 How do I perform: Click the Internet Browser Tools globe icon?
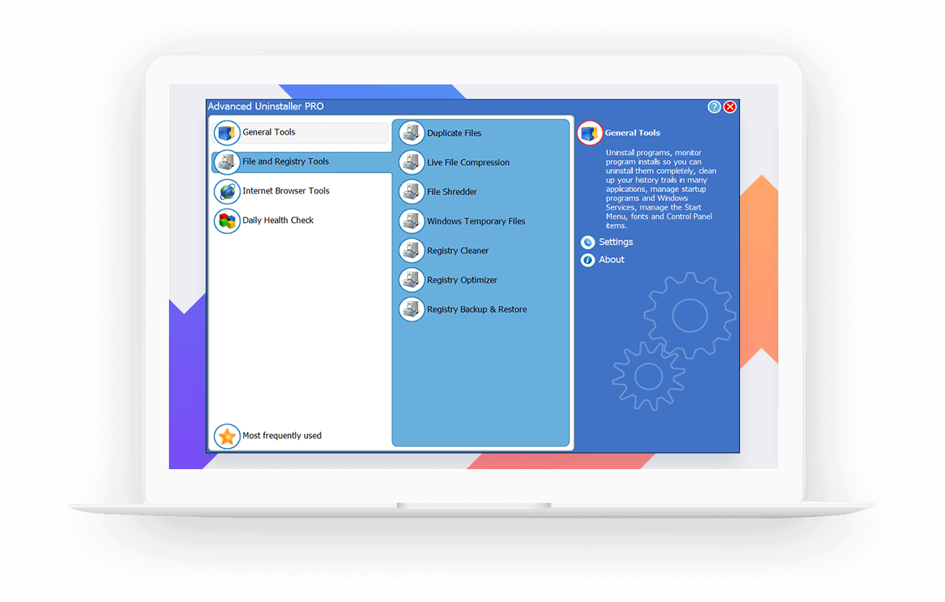227,191
